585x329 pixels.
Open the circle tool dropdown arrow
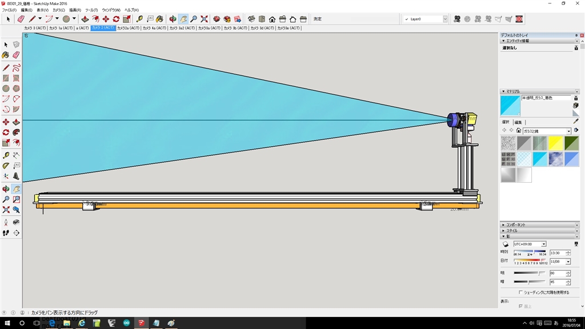pos(74,19)
